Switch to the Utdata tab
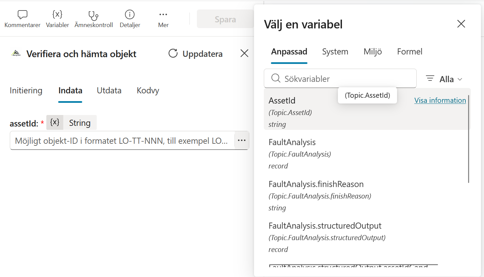This screenshot has width=484, height=277. click(109, 91)
